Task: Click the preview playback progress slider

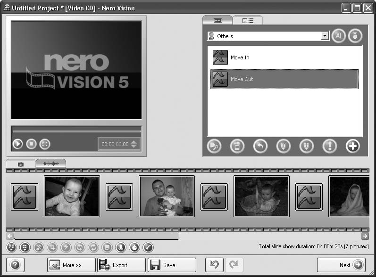Action: 76,131
